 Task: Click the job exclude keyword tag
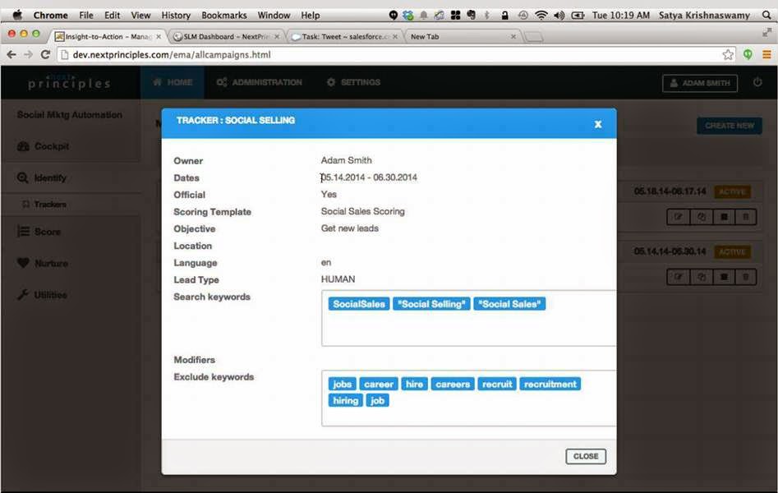click(x=377, y=401)
